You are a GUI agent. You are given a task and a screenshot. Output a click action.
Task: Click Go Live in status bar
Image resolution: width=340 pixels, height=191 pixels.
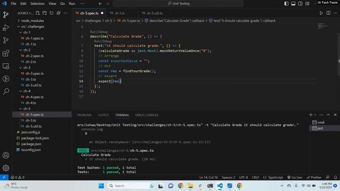[x=295, y=177]
